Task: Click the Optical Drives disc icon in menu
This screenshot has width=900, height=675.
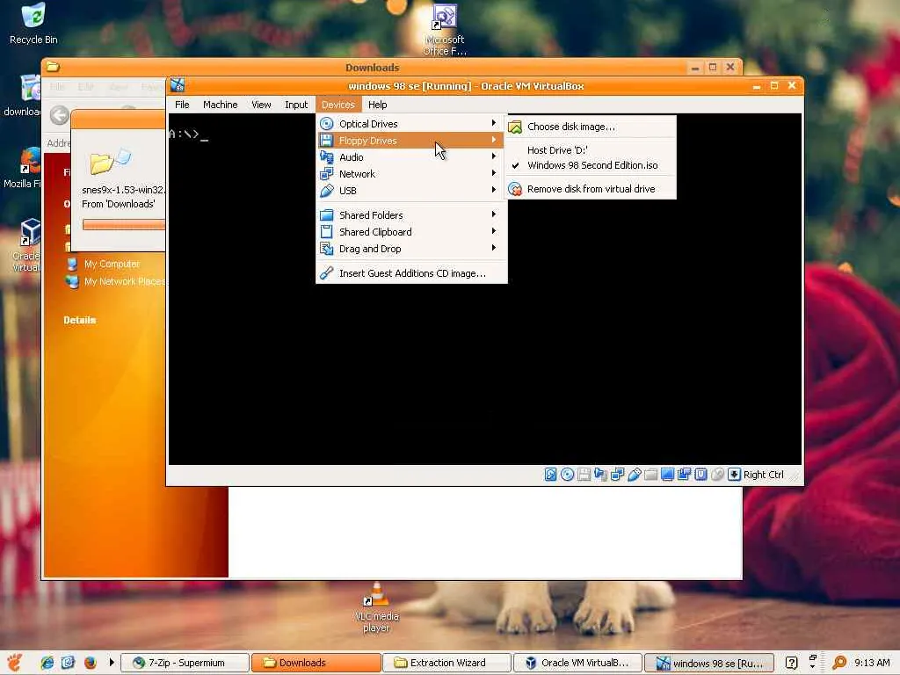Action: pos(327,123)
